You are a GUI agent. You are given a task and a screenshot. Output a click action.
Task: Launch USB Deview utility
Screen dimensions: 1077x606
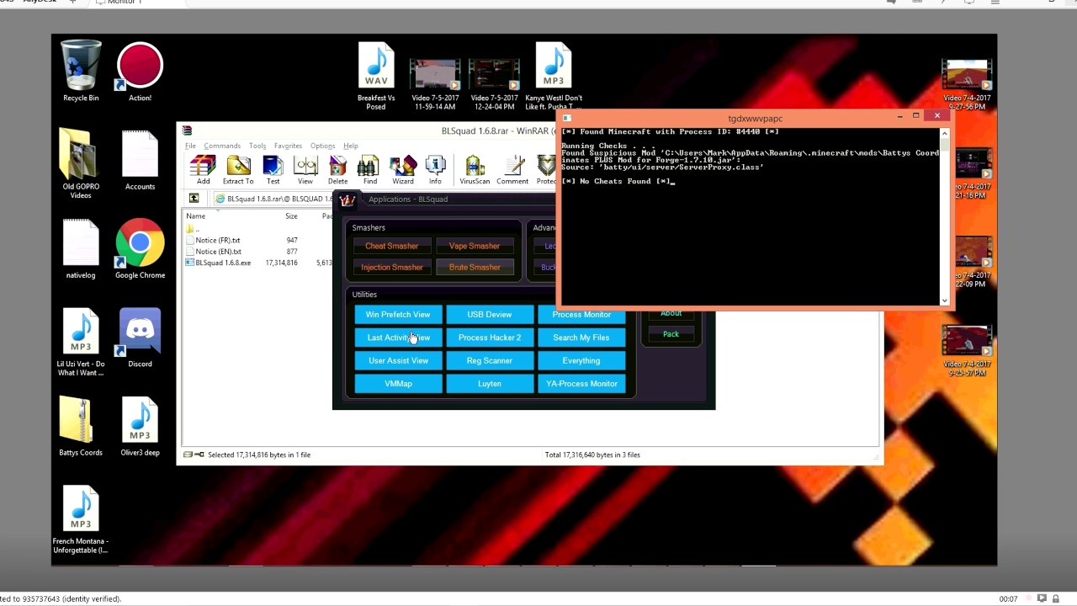[490, 314]
